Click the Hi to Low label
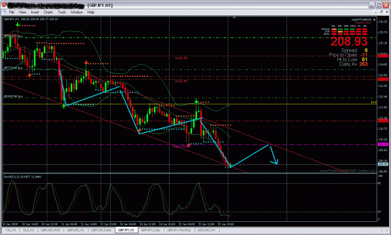 (x=347, y=59)
